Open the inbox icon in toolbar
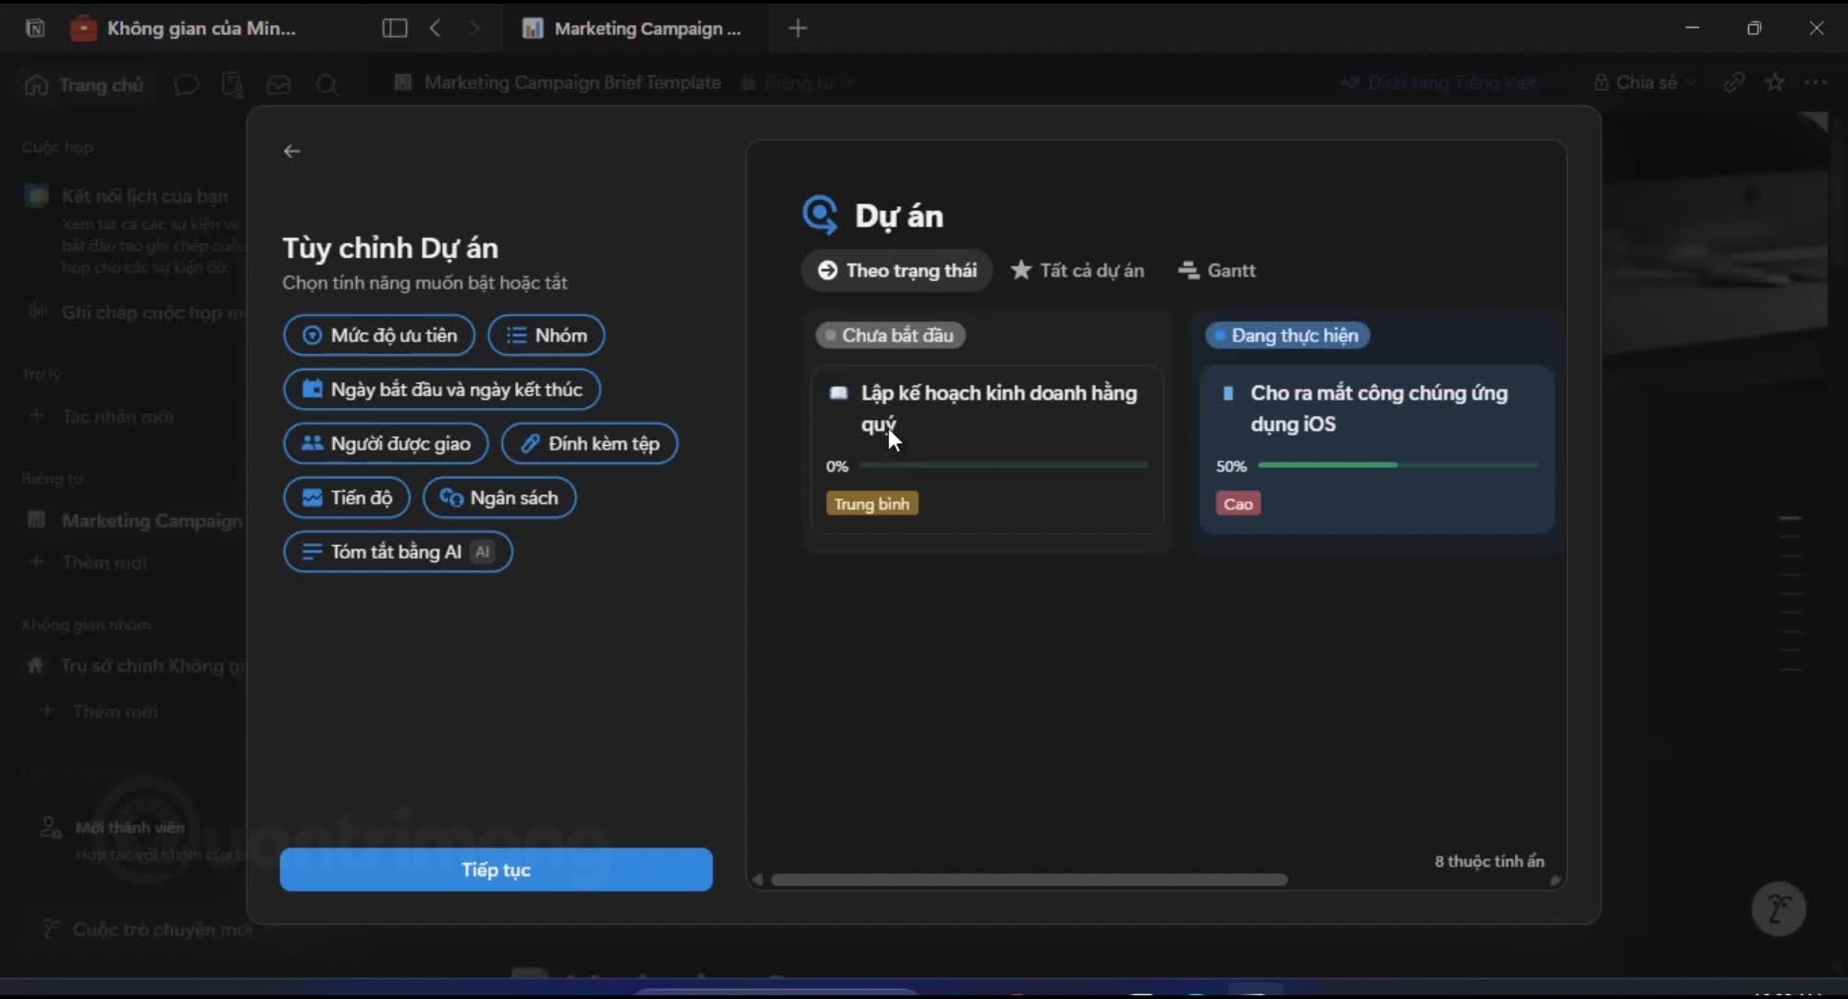The height and width of the screenshot is (999, 1848). pyautogui.click(x=278, y=84)
